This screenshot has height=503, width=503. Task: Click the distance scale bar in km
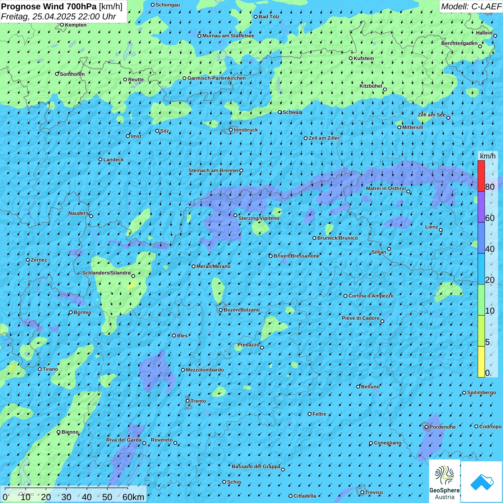point(73,494)
